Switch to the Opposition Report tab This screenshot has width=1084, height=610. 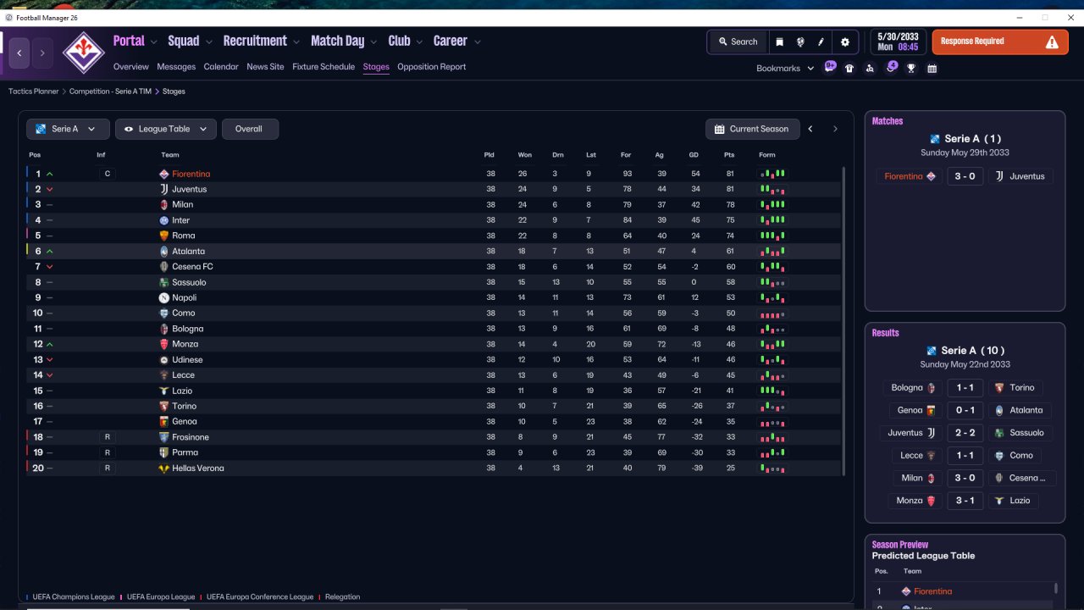pos(431,67)
